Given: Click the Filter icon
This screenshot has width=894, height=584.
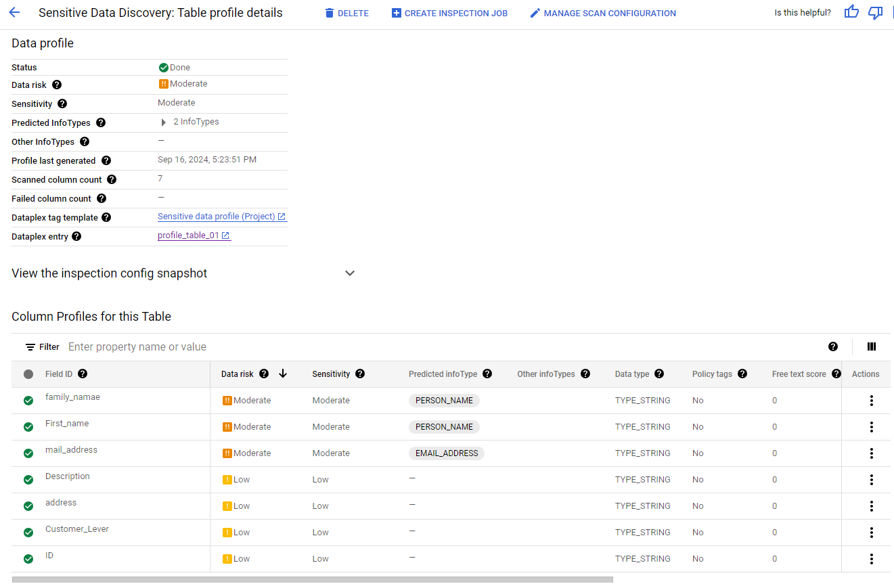Looking at the screenshot, I should 30,347.
